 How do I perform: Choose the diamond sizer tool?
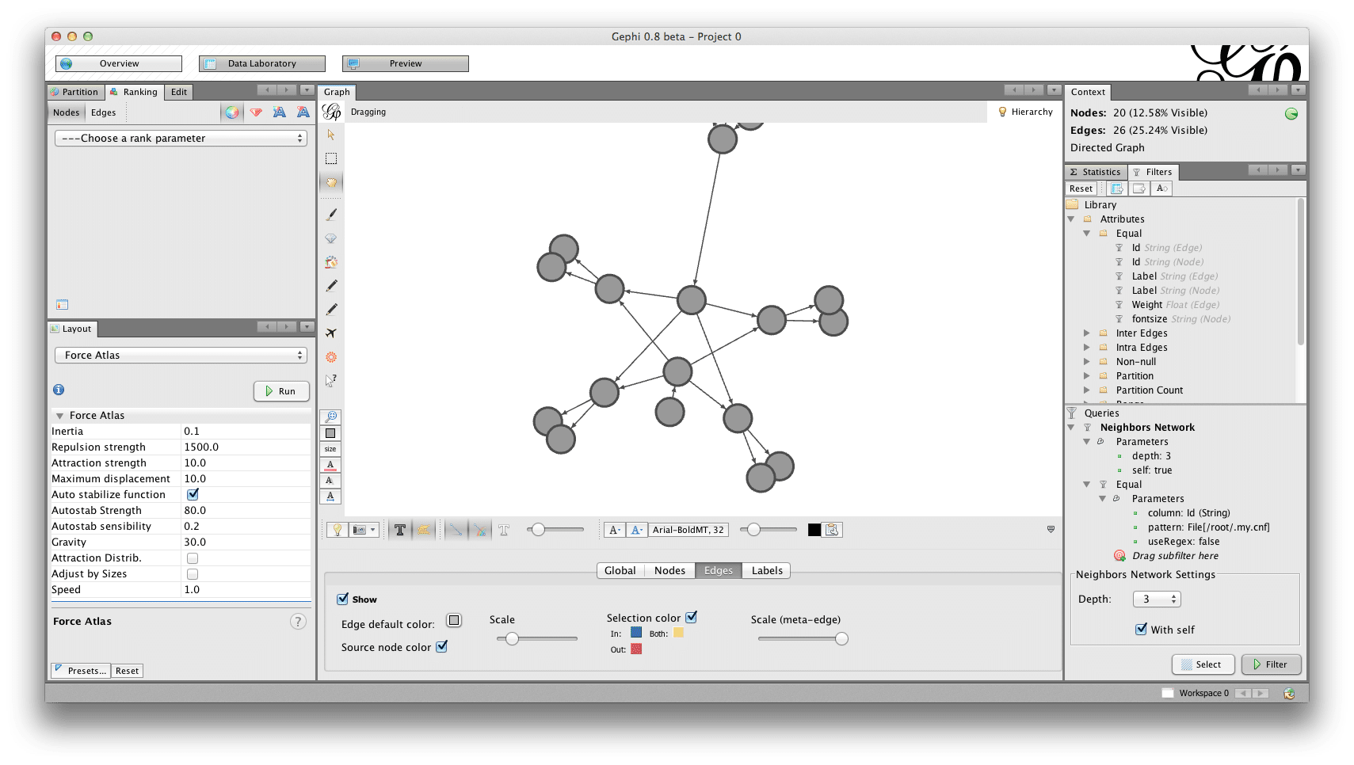[x=331, y=238]
